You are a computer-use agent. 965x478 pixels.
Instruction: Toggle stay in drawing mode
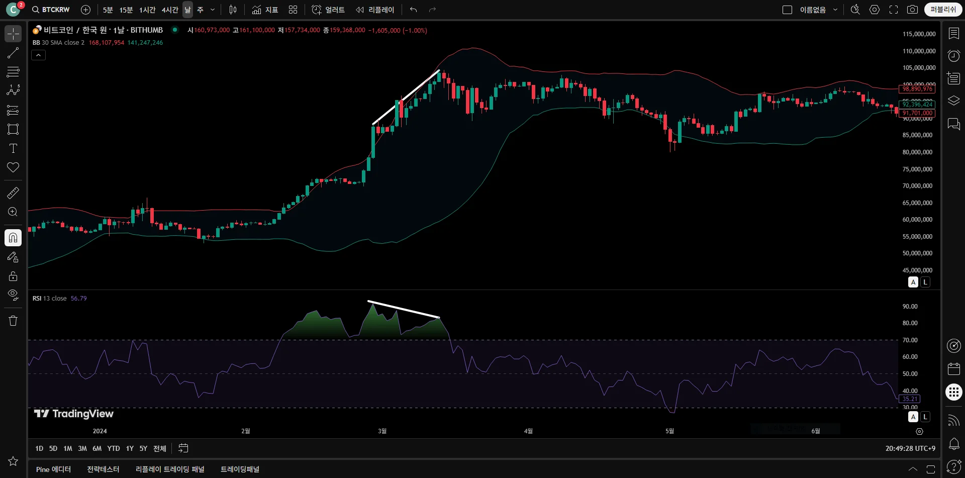13,257
